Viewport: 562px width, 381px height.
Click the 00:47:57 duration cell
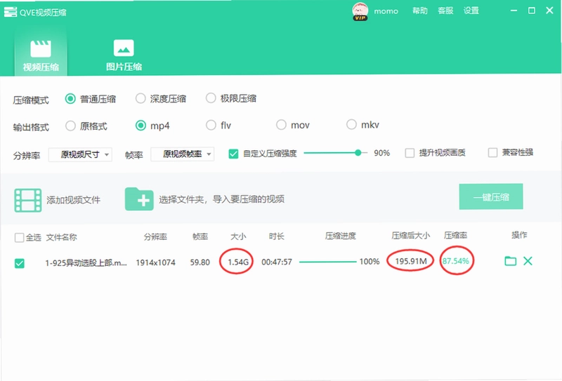(277, 262)
